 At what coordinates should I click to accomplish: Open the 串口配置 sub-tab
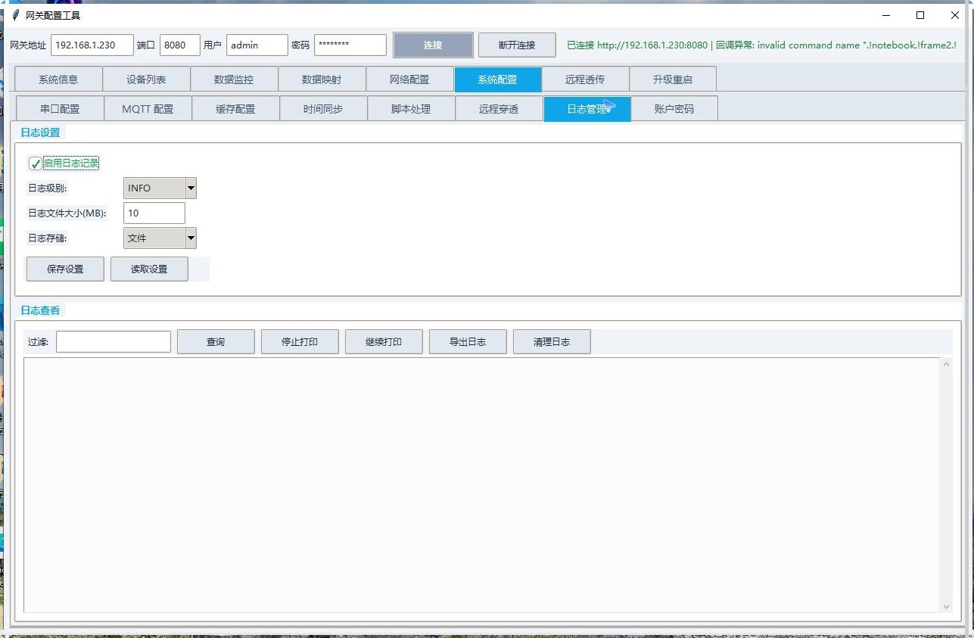pyautogui.click(x=60, y=109)
